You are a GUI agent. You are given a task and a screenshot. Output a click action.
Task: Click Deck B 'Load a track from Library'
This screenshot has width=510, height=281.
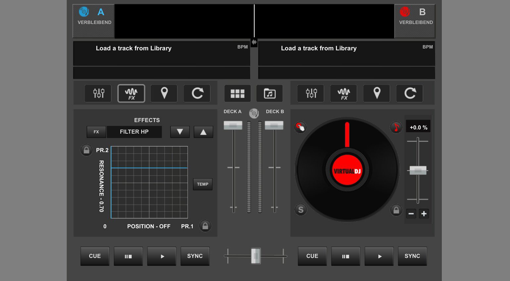tap(319, 48)
